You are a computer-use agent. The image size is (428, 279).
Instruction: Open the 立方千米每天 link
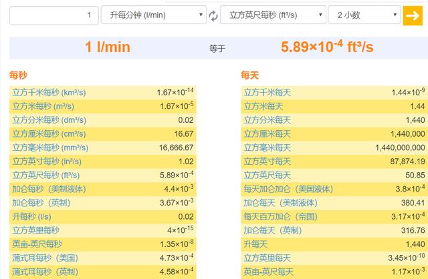(267, 93)
